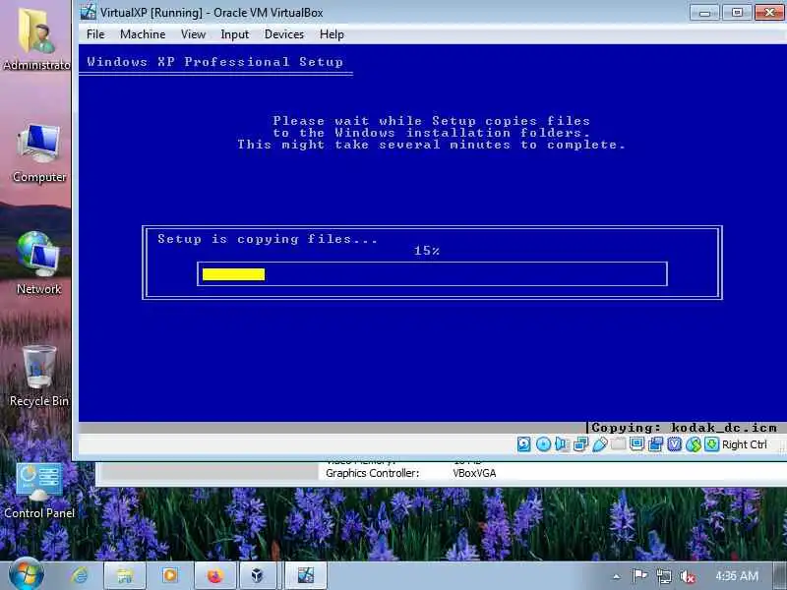Click the Graphics Controller label in Manager window

point(372,473)
